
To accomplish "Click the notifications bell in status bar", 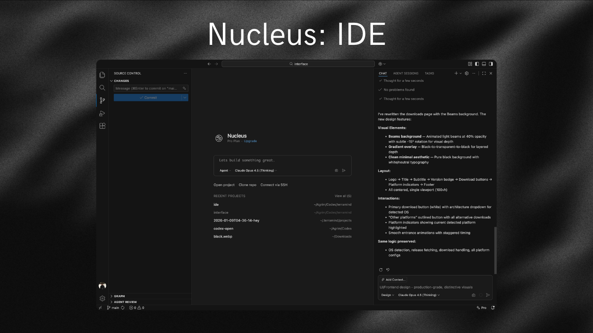I will pyautogui.click(x=492, y=308).
